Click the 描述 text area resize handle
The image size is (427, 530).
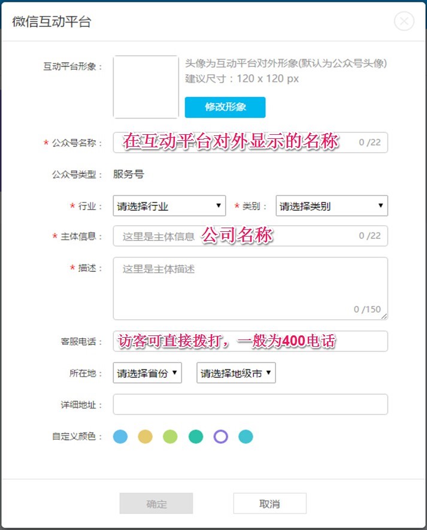point(384,316)
